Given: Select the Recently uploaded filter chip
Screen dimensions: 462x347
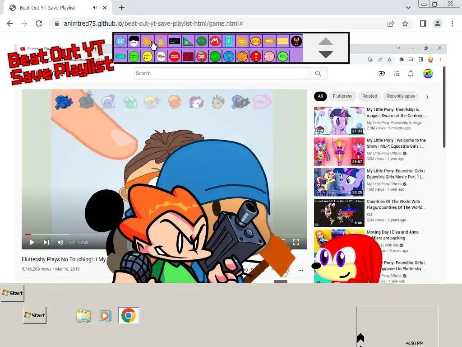Looking at the screenshot, I should [x=402, y=96].
